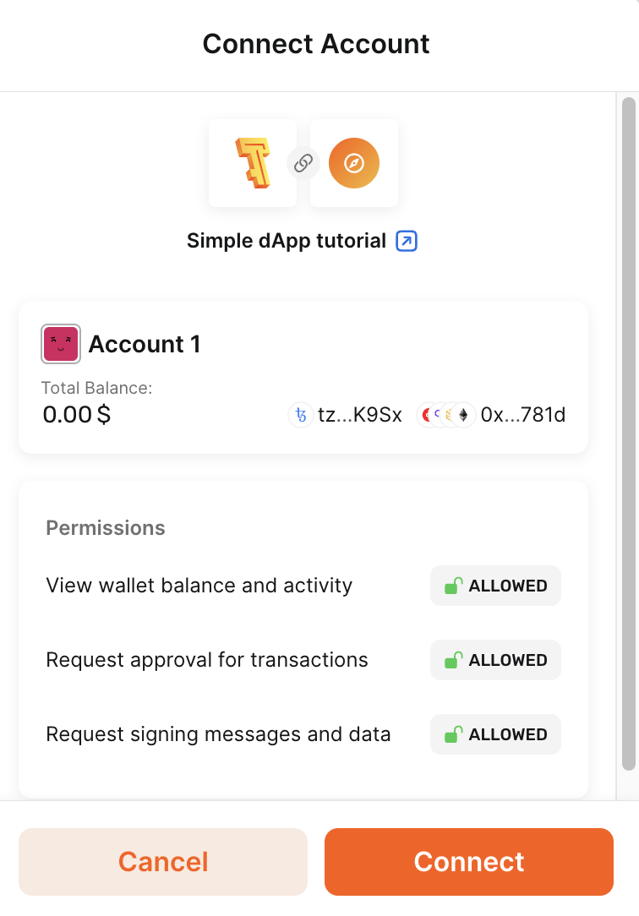This screenshot has height=916, width=639.
Task: Click the tz...K9Sx address chip
Action: 347,415
